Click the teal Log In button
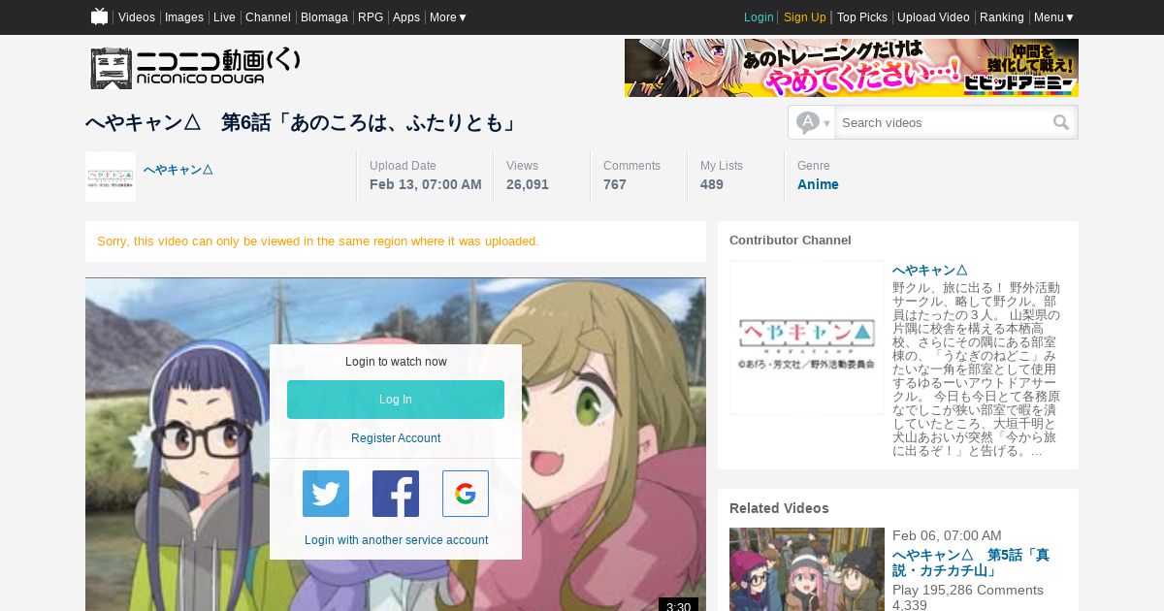This screenshot has width=1164, height=611. [396, 400]
